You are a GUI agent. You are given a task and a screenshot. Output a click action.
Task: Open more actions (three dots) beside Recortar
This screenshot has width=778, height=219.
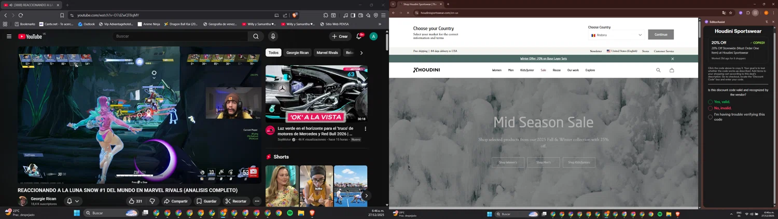tap(257, 201)
